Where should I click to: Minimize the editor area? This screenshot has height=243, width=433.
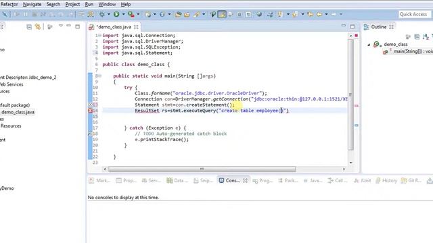(x=344, y=26)
